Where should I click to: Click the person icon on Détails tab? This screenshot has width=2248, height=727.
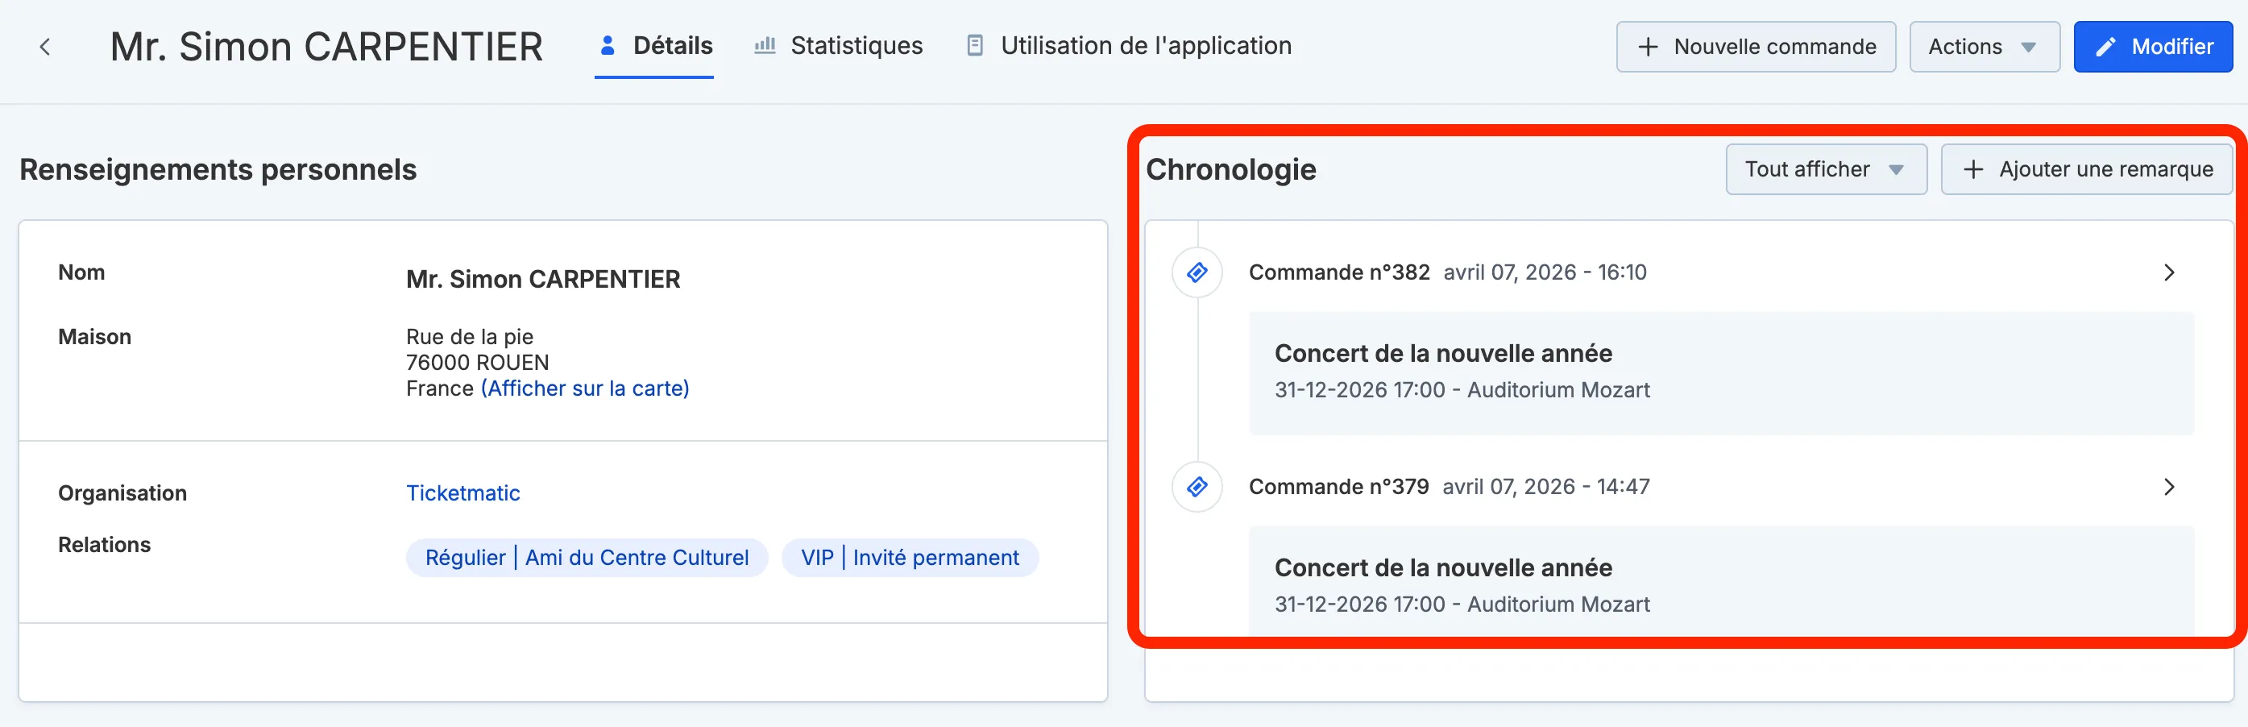coord(608,45)
